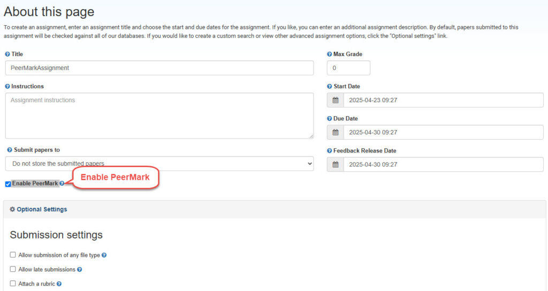The width and height of the screenshot is (548, 291).
Task: Open the Feedback Release Date calendar icon
Action: tap(336, 165)
